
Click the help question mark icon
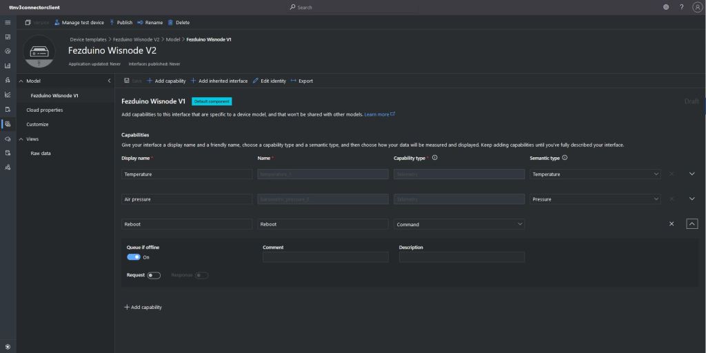pyautogui.click(x=681, y=7)
